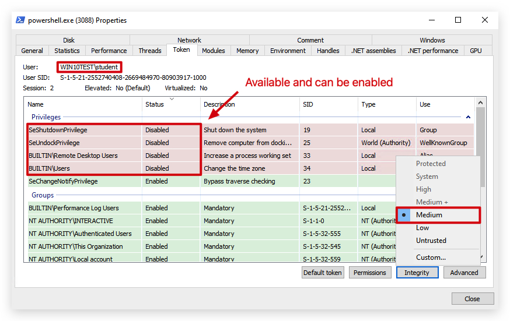This screenshot has width=510, height=321.
Task: Choose Untrusted integrity level
Action: tap(438, 241)
